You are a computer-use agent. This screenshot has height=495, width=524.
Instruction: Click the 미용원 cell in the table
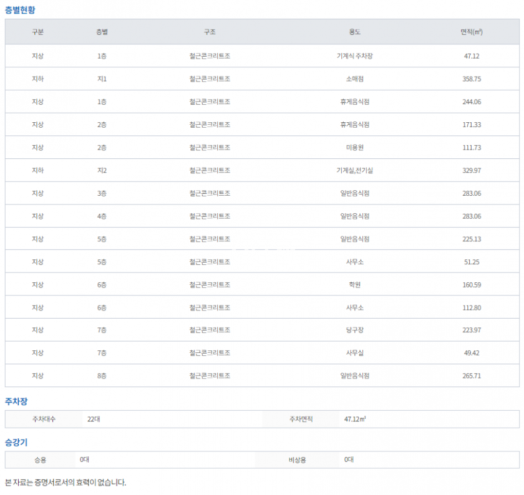(354, 148)
